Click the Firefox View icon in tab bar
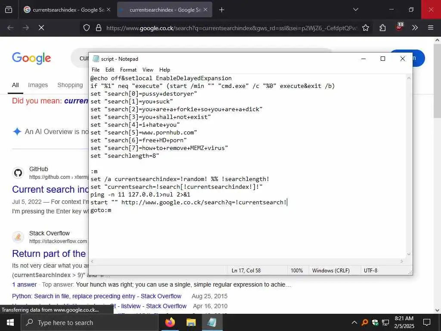 (x=9, y=10)
